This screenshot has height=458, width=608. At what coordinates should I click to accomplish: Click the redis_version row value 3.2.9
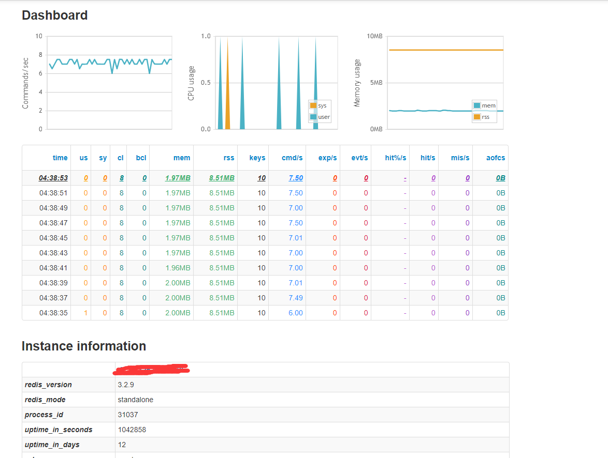point(126,385)
